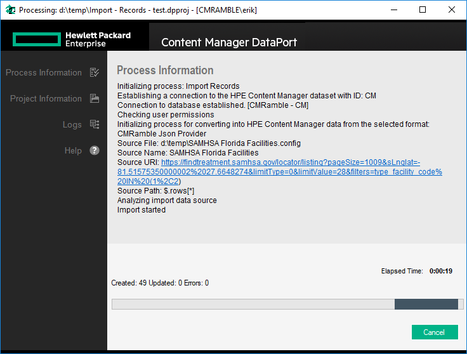Click the 'Process Information' panel heading
The image size is (467, 354).
point(165,70)
